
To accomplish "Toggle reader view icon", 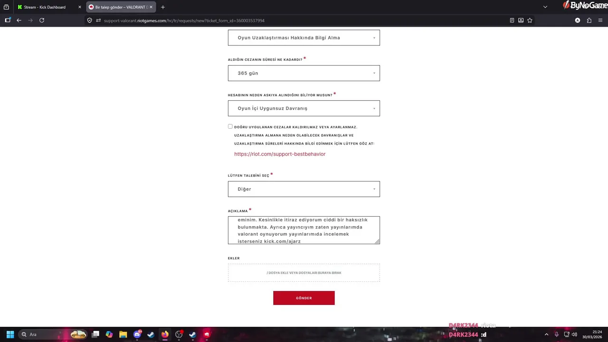I will [x=512, y=20].
